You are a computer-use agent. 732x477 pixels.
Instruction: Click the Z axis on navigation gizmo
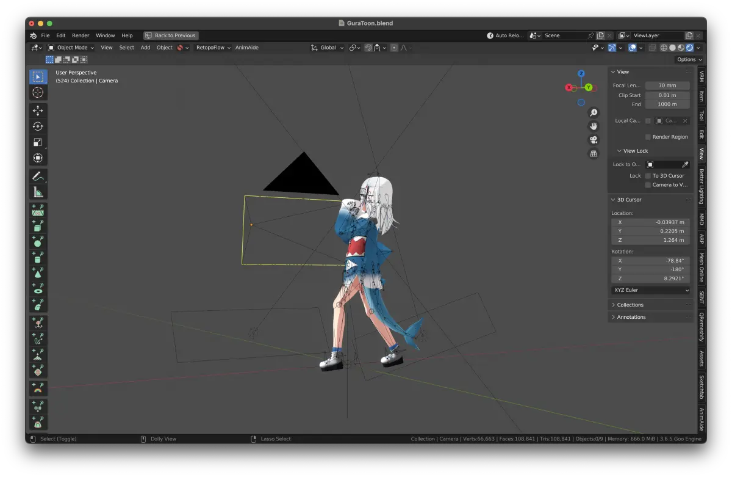(581, 73)
